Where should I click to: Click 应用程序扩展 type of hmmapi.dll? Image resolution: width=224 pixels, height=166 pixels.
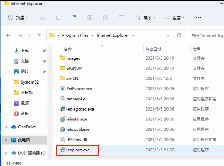(204, 99)
